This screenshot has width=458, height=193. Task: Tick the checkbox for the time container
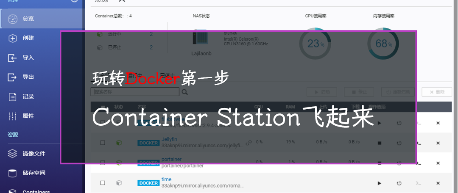coord(103,183)
